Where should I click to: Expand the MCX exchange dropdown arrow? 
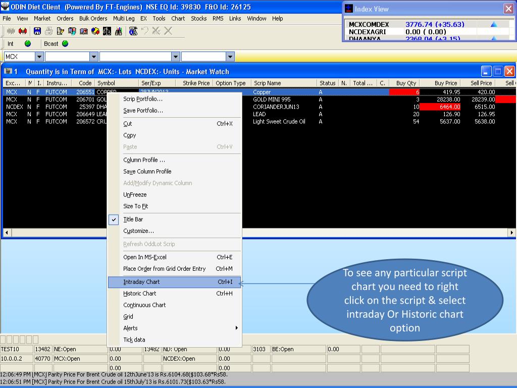click(39, 57)
